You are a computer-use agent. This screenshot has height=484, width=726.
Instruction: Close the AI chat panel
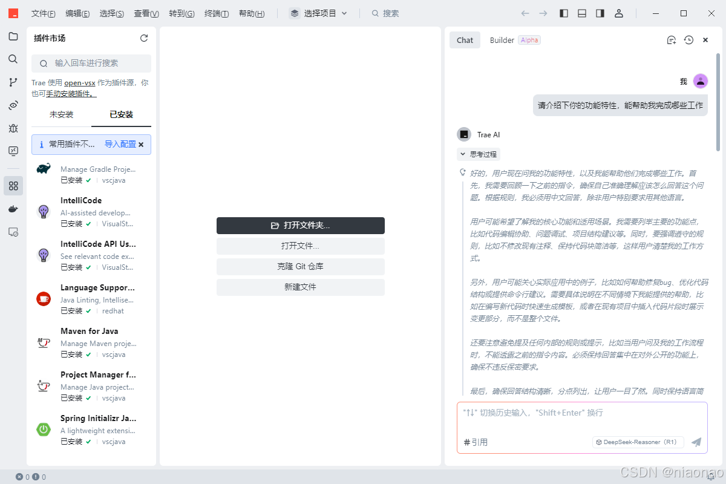coord(705,40)
